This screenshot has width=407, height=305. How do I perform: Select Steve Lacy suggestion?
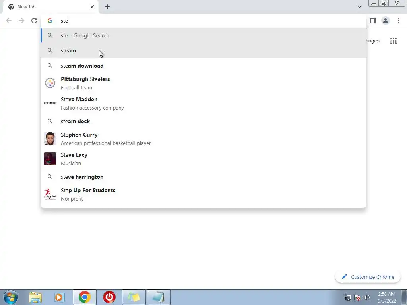(x=203, y=159)
